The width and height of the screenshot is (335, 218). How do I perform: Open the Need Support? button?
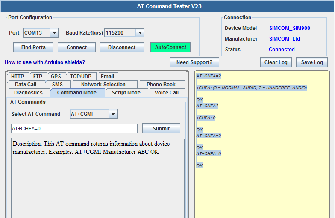(194, 62)
